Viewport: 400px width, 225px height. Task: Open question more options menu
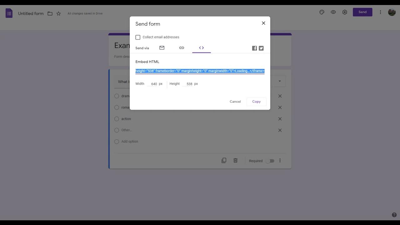click(x=280, y=160)
